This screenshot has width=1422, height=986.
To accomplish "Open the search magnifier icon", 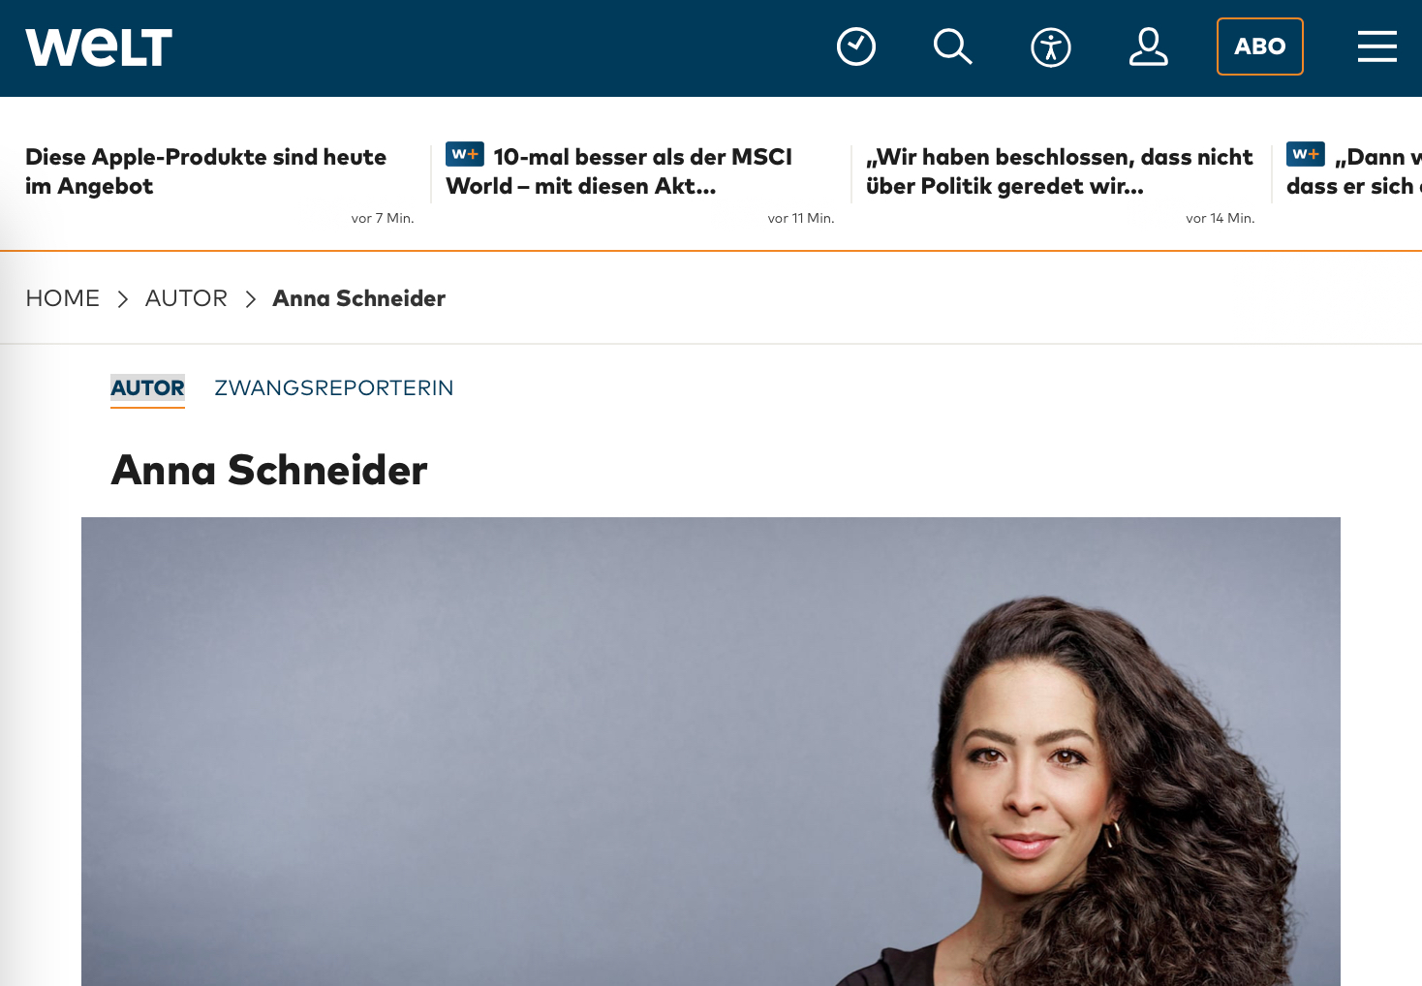I will click(953, 46).
